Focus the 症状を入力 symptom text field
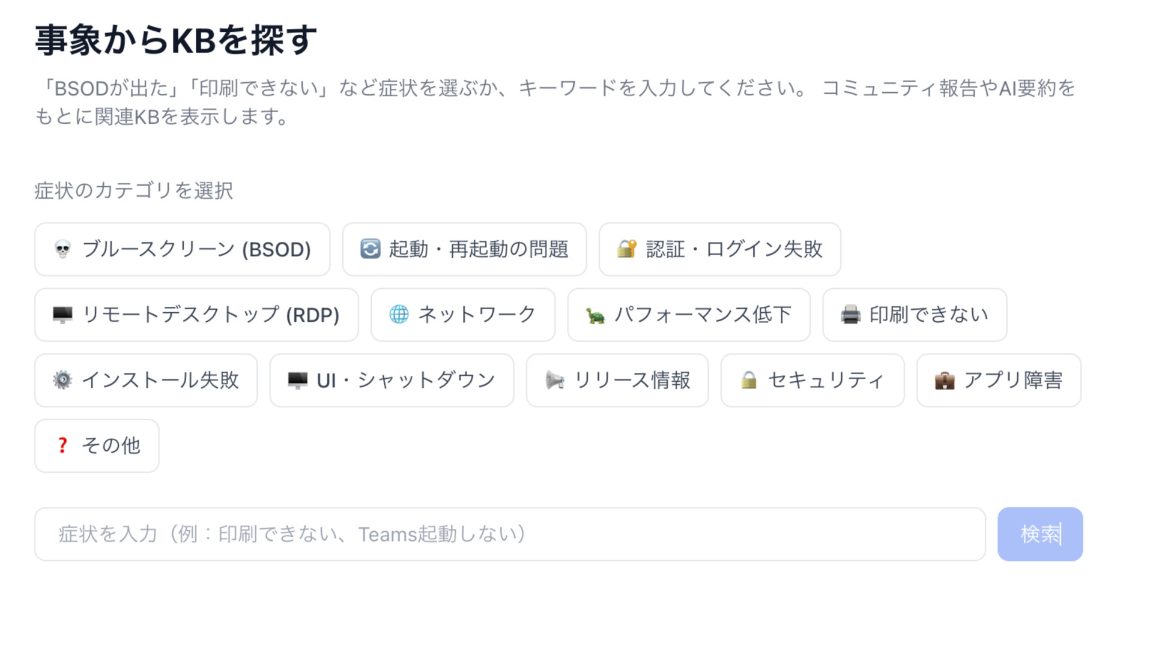The width and height of the screenshot is (1153, 661). coord(509,534)
